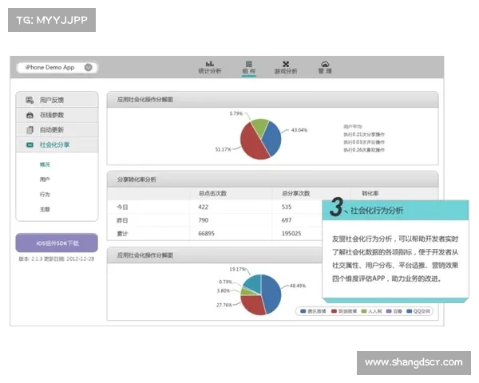
Task: Open 用户反馈 from the sidebar icon
Action: pyautogui.click(x=30, y=100)
